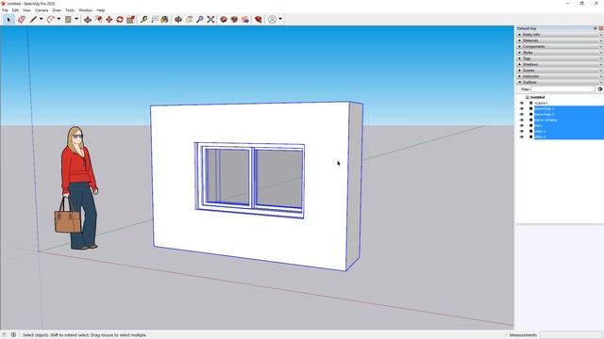Open the 3D Warehouse

(x=224, y=19)
